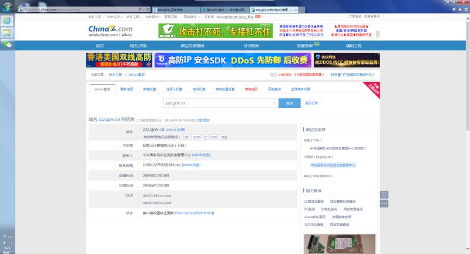Click the IE home icon

(454, 9)
